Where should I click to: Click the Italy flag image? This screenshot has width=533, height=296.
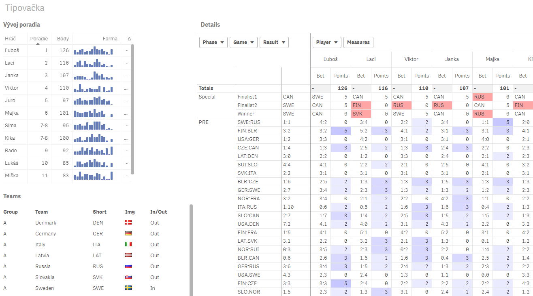tap(128, 244)
